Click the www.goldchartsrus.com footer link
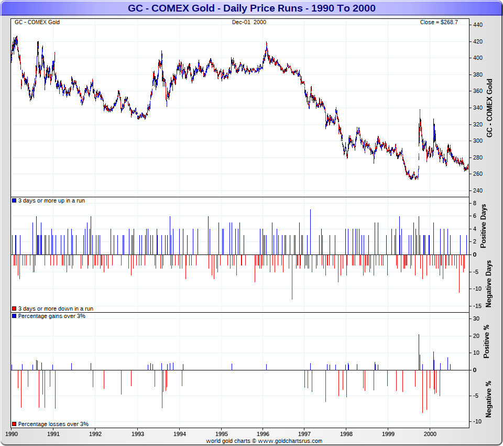The image size is (503, 446). click(x=290, y=441)
